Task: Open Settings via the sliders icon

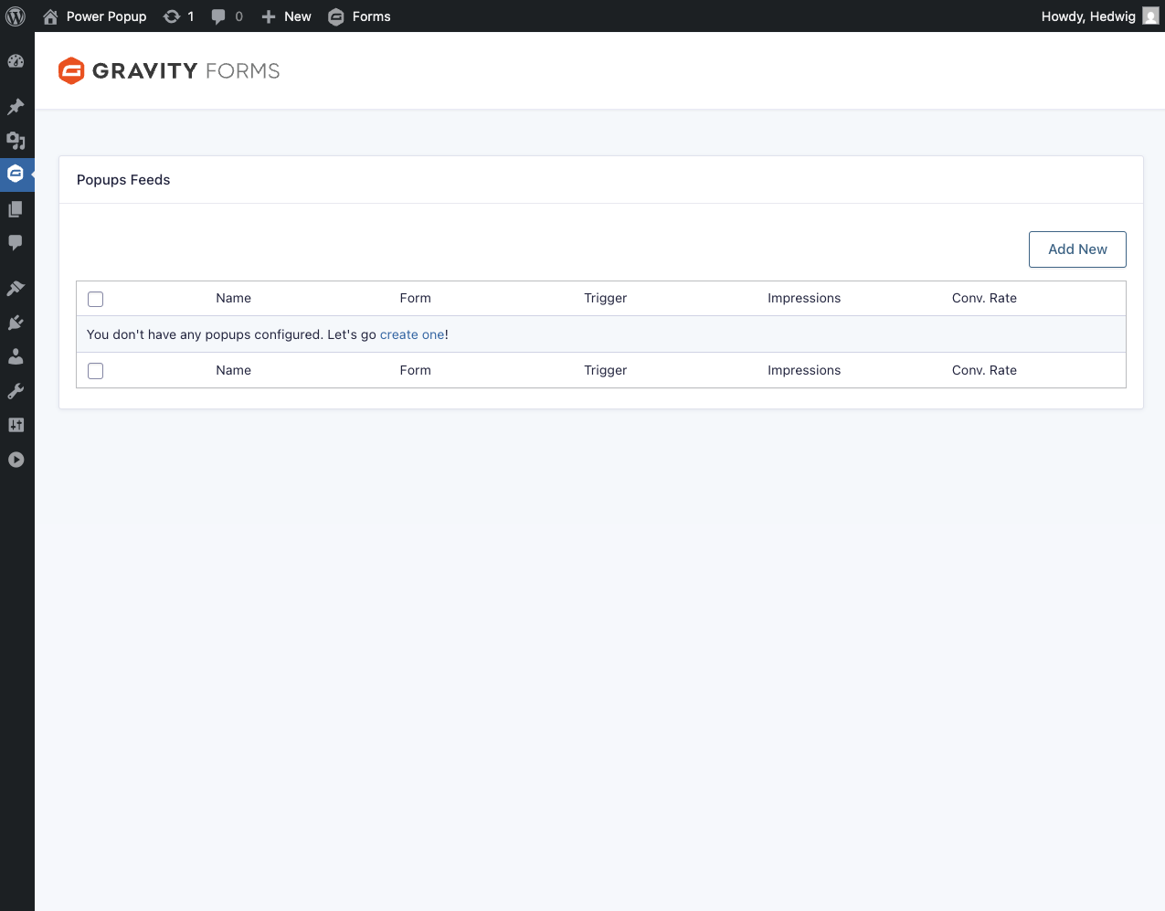Action: point(16,425)
